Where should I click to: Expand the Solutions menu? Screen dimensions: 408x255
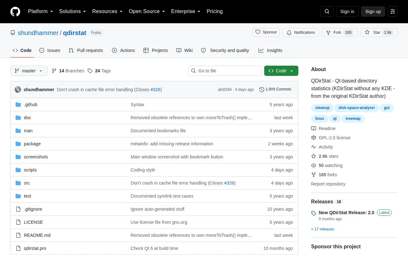coord(72,11)
